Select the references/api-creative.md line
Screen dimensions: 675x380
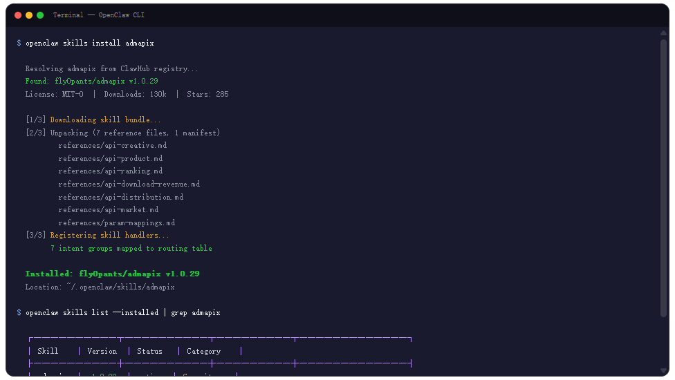coord(112,145)
